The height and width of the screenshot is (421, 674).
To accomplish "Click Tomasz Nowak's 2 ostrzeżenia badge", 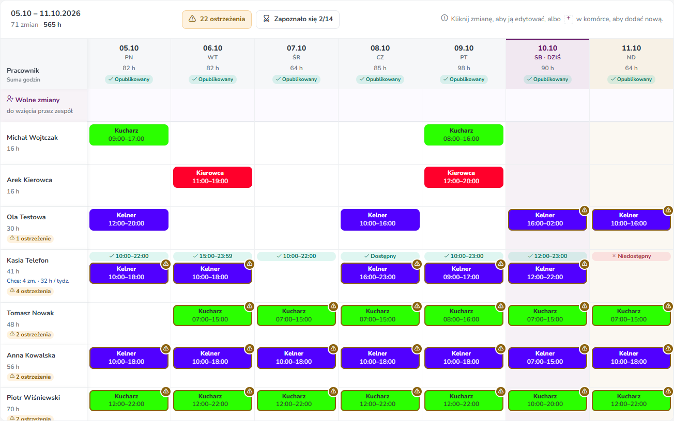I will [x=30, y=335].
